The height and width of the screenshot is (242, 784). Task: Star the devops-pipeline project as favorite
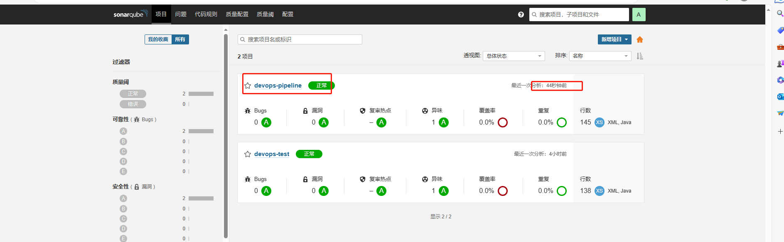248,86
